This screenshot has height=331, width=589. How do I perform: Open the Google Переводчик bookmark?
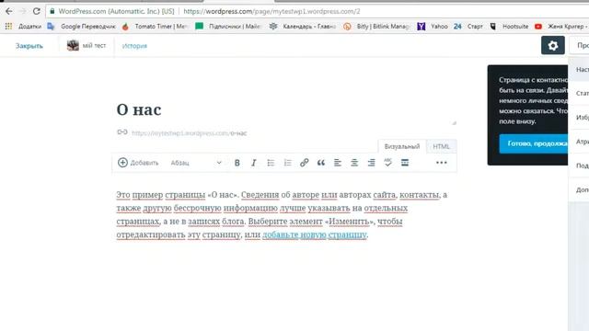[x=82, y=27]
